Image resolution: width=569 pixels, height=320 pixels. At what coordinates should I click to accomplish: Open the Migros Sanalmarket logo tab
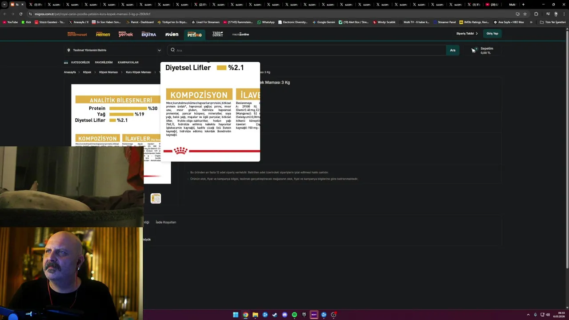point(77,34)
